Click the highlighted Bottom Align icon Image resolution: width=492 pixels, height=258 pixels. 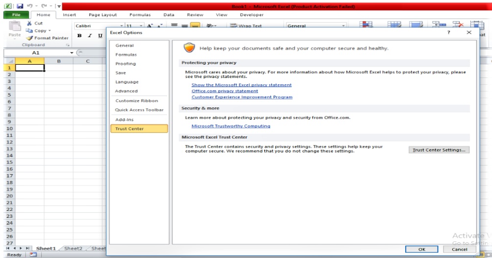[195, 26]
